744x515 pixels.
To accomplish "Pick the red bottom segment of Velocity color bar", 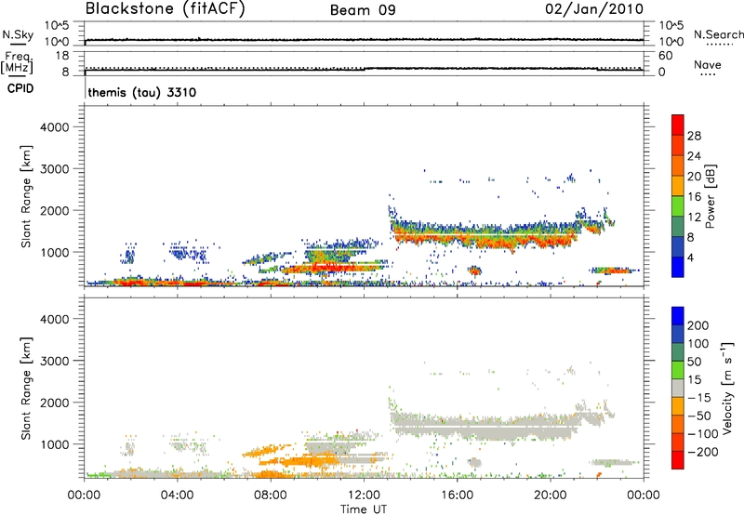I will tap(678, 460).
